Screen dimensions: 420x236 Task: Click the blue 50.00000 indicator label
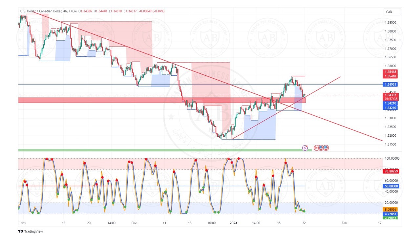click(x=392, y=186)
